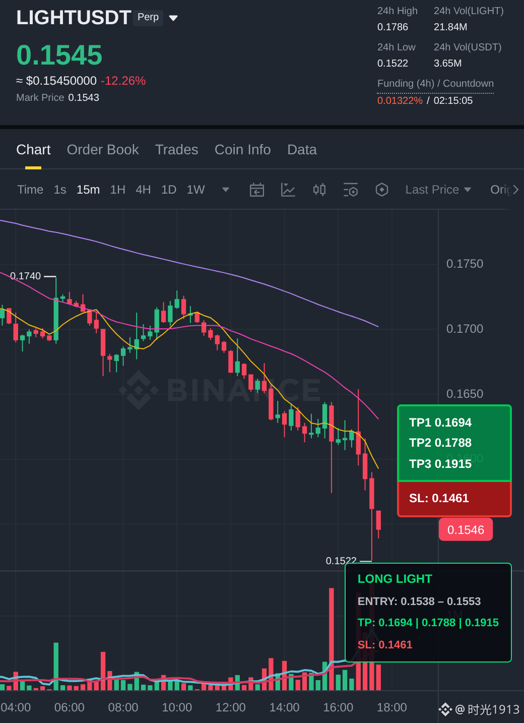Open the candlestick chart style icon

(x=319, y=190)
